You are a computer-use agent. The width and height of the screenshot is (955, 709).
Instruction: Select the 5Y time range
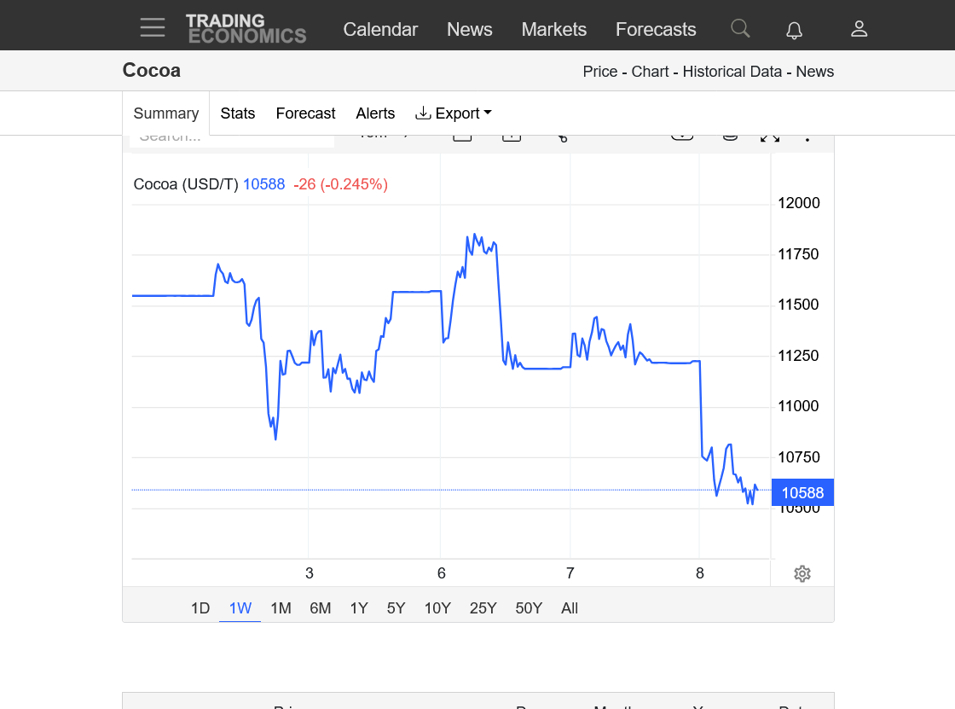pos(396,608)
